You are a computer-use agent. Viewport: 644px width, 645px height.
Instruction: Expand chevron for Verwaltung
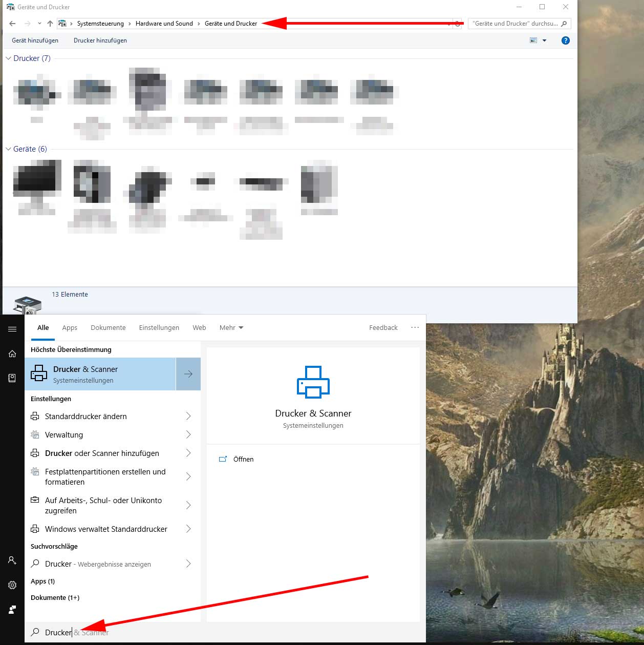[188, 434]
